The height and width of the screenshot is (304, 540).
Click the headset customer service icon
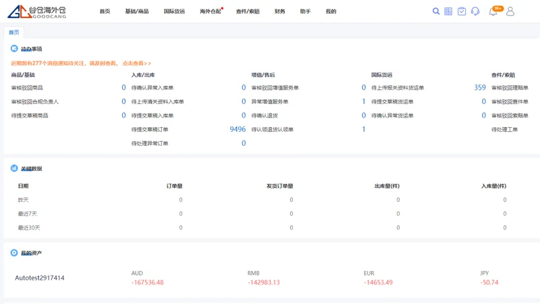coord(475,11)
